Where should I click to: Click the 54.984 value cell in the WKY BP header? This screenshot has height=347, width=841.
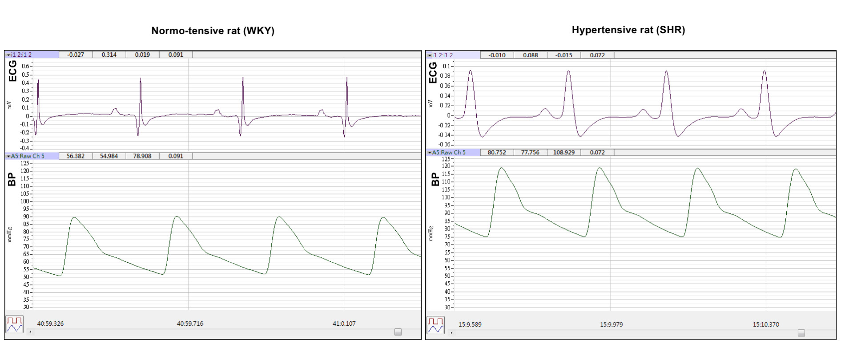coord(109,156)
